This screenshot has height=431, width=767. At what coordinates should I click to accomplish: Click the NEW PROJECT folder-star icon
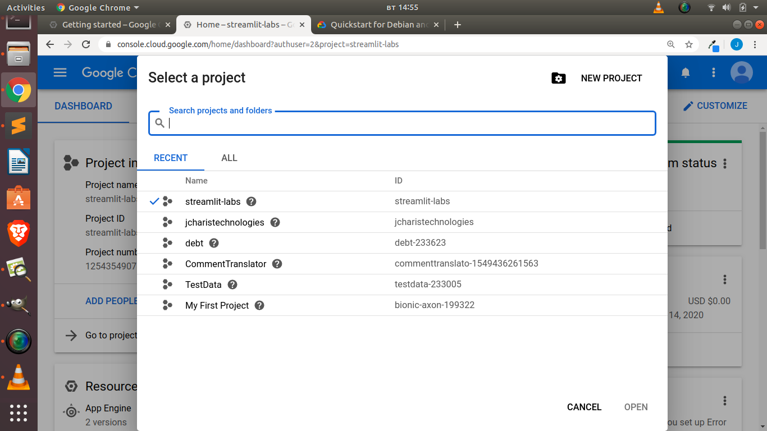[558, 78]
